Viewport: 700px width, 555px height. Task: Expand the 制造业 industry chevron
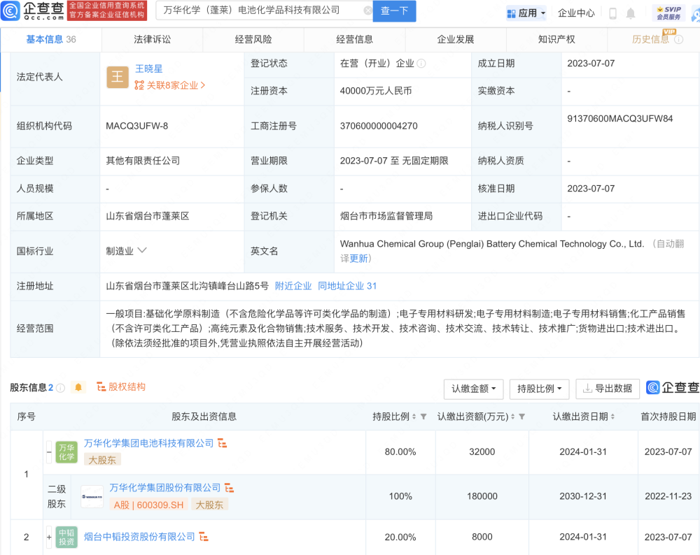(142, 250)
